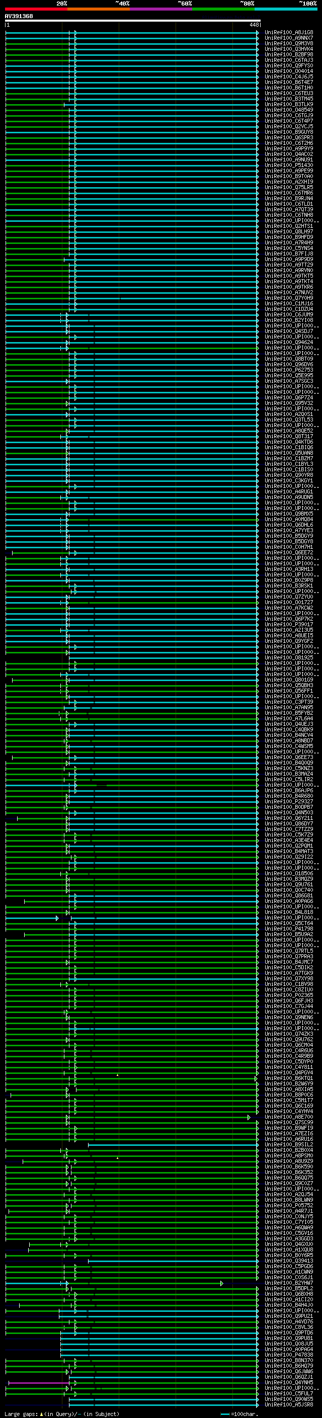This screenshot has width=322, height=1418.
Task: Click the UniRef100_A8E700 label
Action: point(289,1117)
